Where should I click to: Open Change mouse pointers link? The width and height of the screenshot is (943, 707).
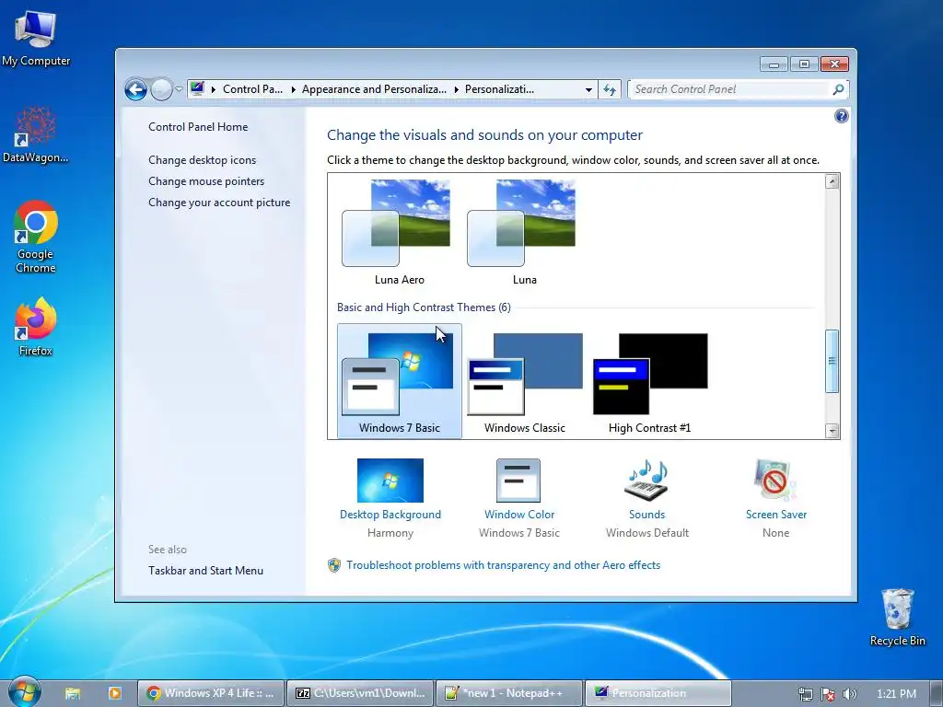(206, 181)
